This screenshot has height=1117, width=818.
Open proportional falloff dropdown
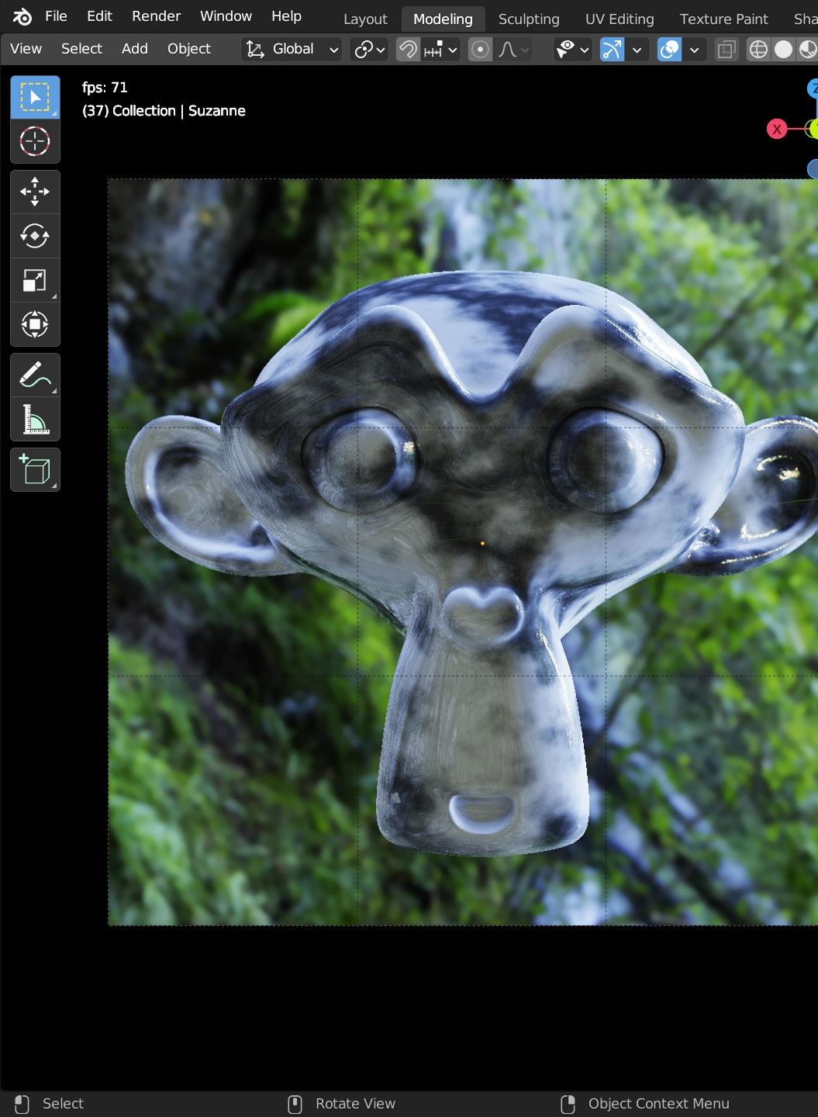click(x=513, y=50)
